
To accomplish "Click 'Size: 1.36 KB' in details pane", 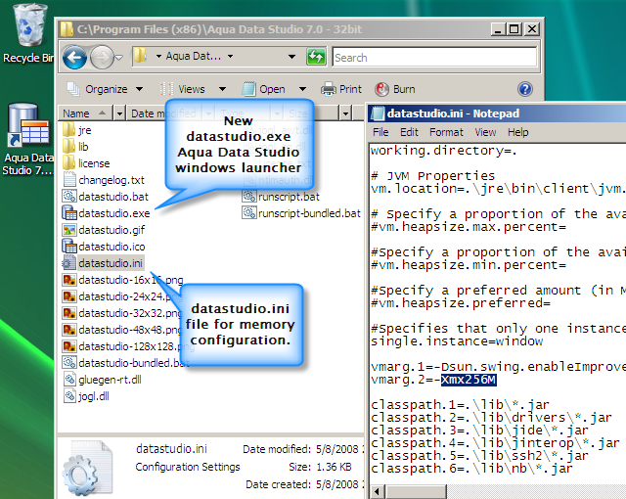I will (320, 467).
